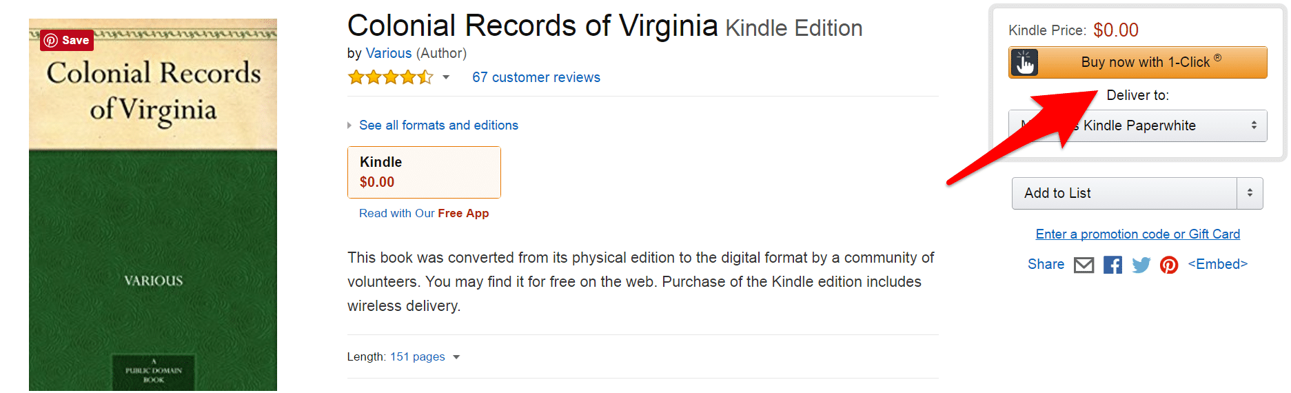Open the 67 customer reviews link
Viewport: 1291px width, 393px height.
click(536, 77)
